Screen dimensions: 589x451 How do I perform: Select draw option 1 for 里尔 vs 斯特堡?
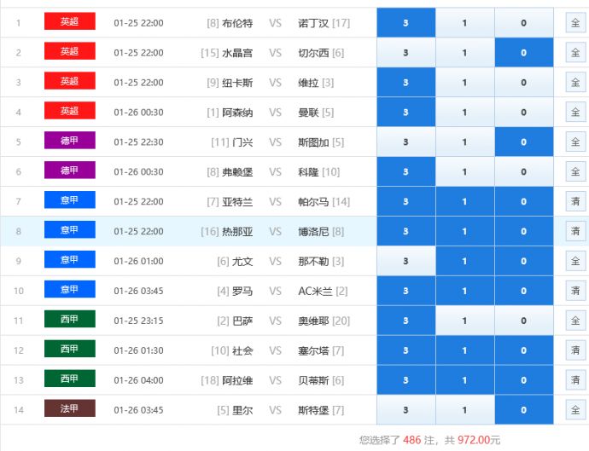pyautogui.click(x=464, y=410)
